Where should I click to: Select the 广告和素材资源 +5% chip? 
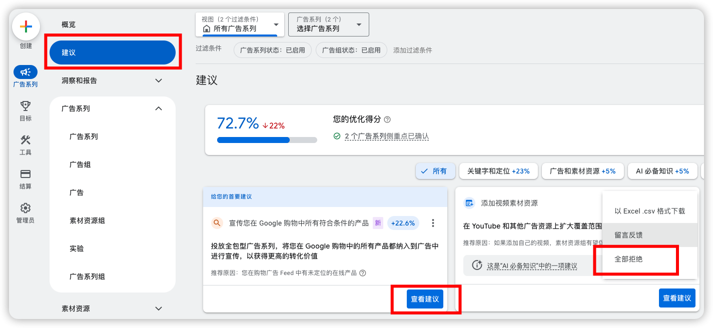pyautogui.click(x=582, y=171)
